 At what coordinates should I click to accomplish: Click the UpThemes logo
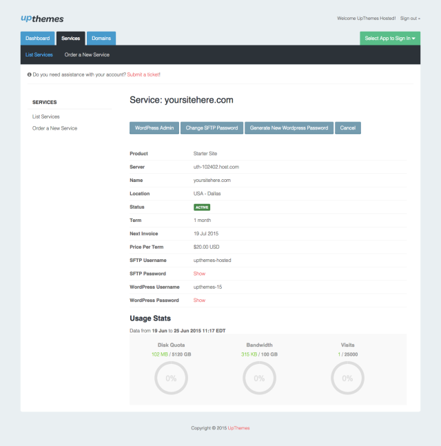pyautogui.click(x=42, y=19)
